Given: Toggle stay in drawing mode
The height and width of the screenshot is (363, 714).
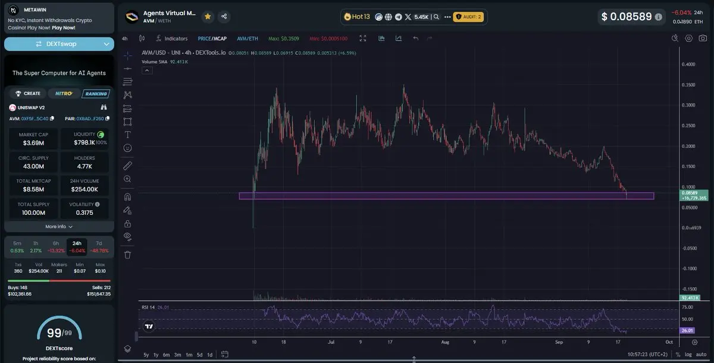Looking at the screenshot, I should click(127, 210).
